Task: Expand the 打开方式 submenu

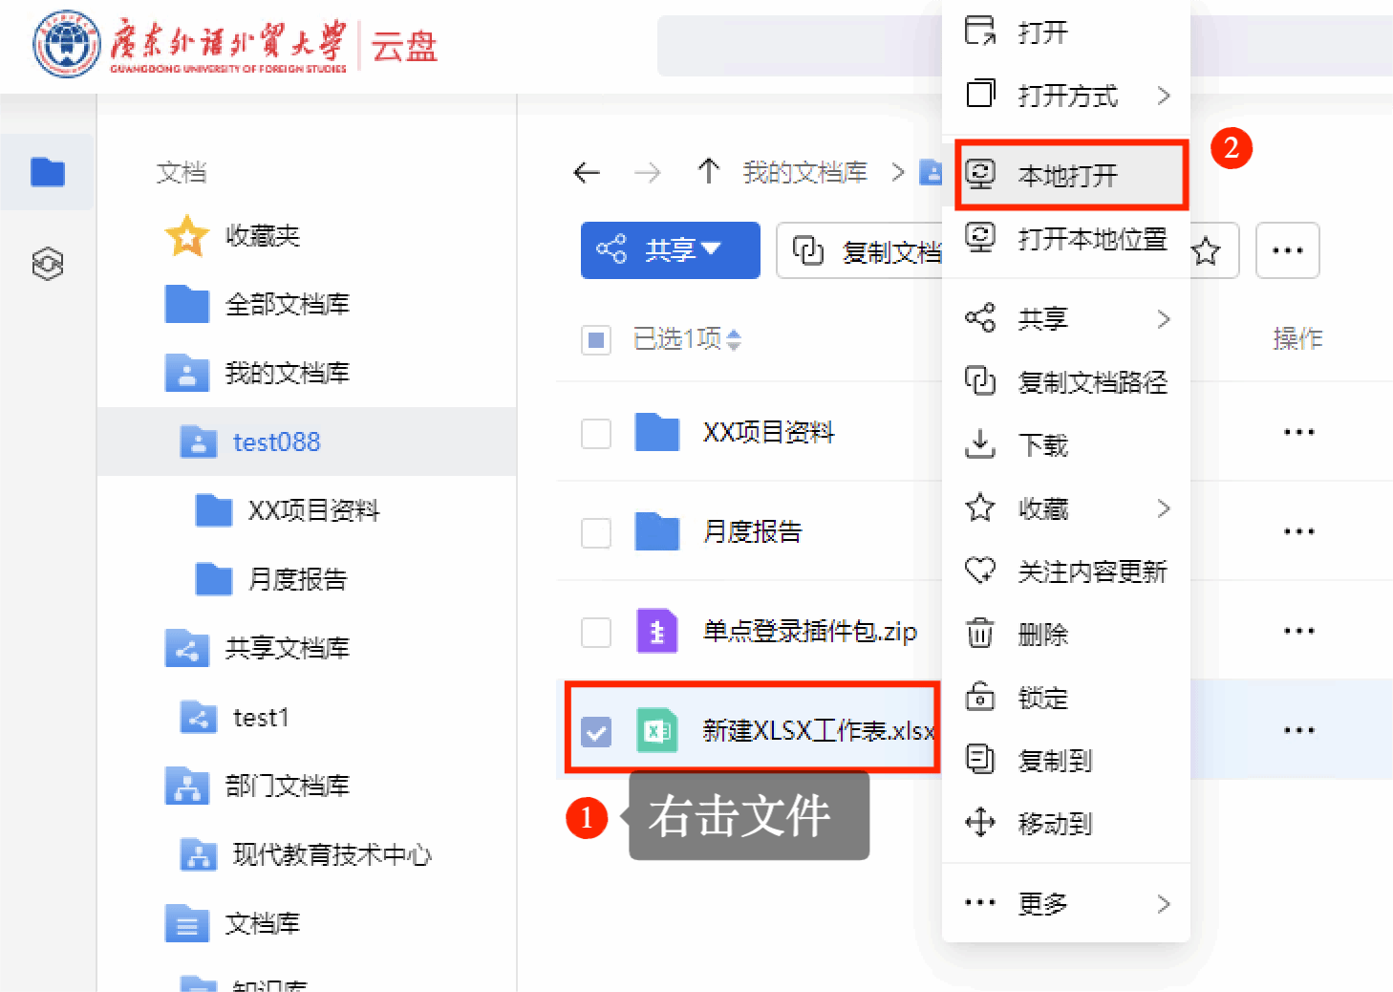Action: (x=1066, y=96)
